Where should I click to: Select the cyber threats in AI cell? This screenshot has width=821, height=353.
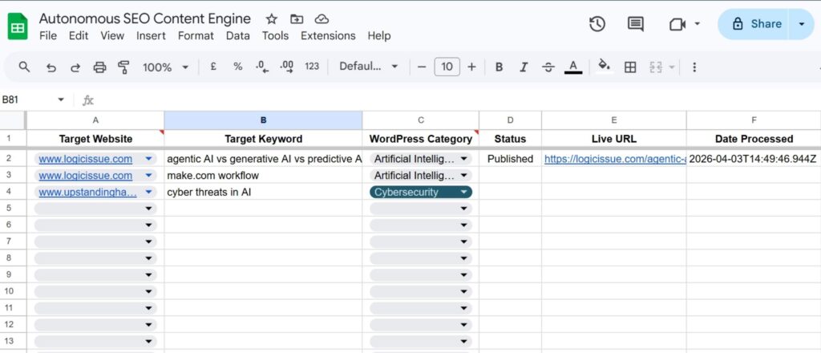[263, 193]
